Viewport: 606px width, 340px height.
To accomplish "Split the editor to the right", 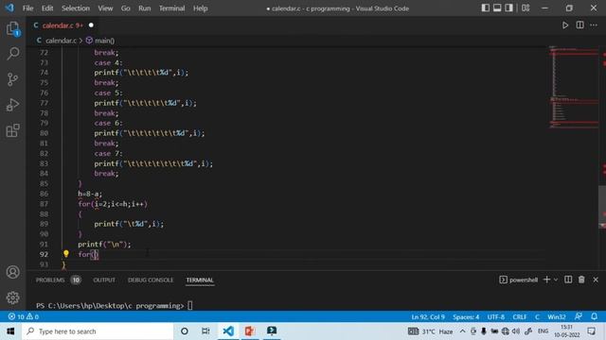I will pyautogui.click(x=580, y=25).
